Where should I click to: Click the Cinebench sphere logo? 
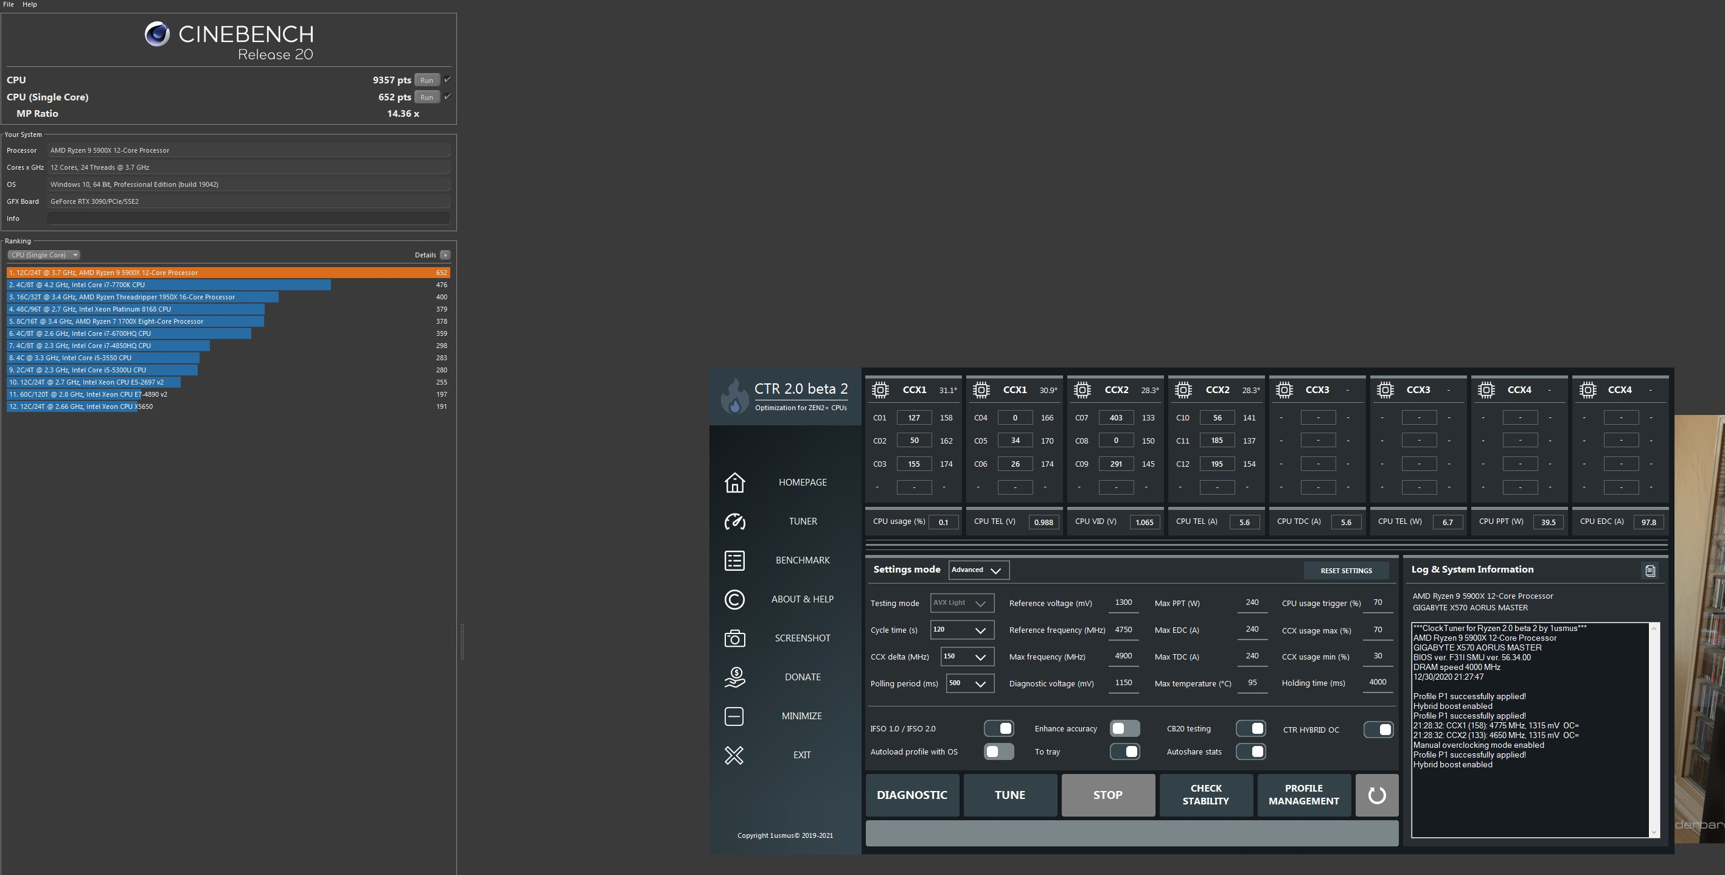coord(158,34)
